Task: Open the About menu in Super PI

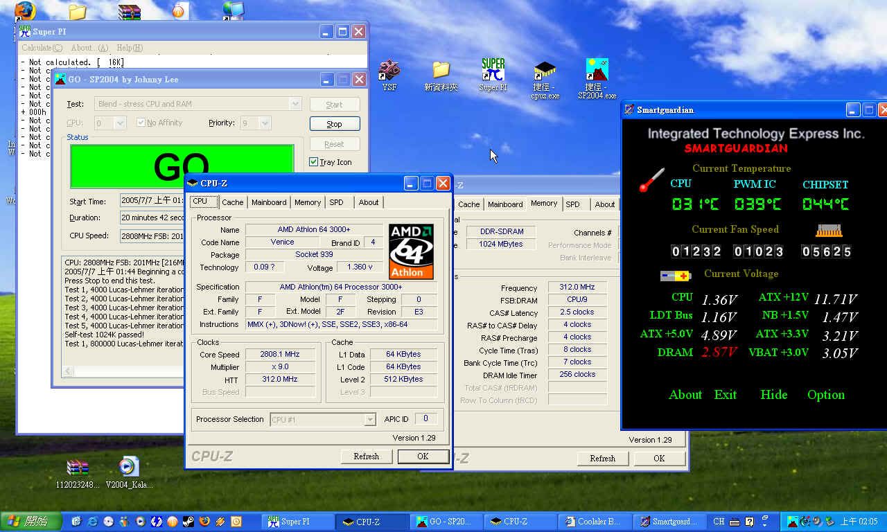Action: (x=89, y=48)
